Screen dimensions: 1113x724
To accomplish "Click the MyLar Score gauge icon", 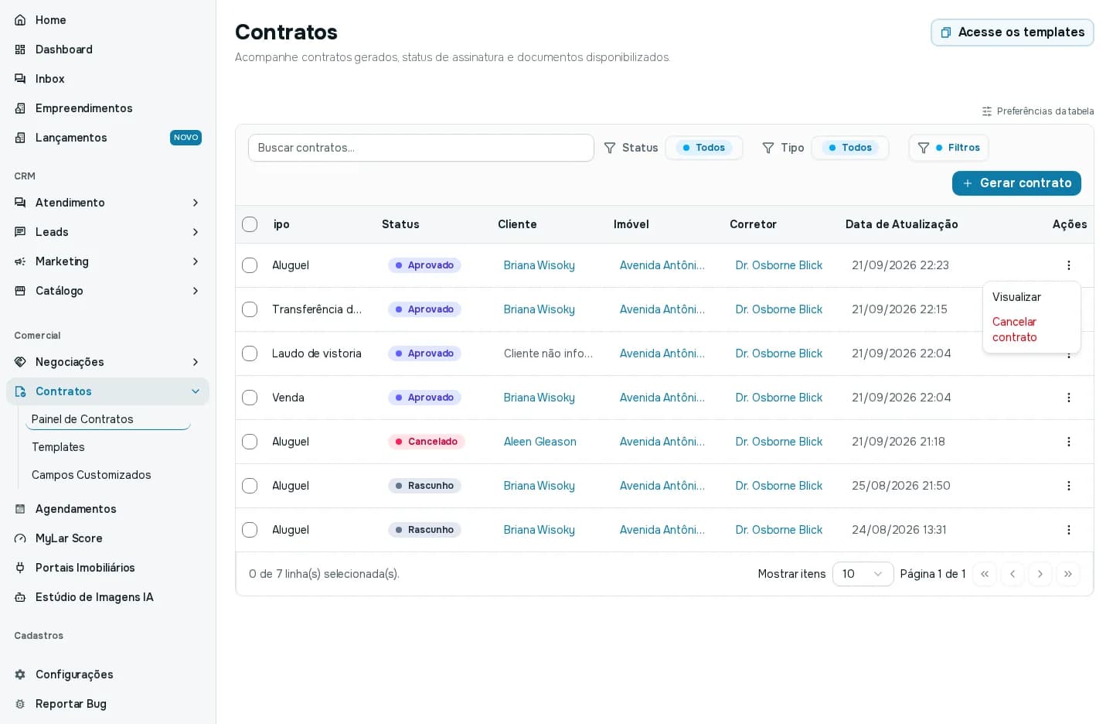I will click(x=20, y=538).
